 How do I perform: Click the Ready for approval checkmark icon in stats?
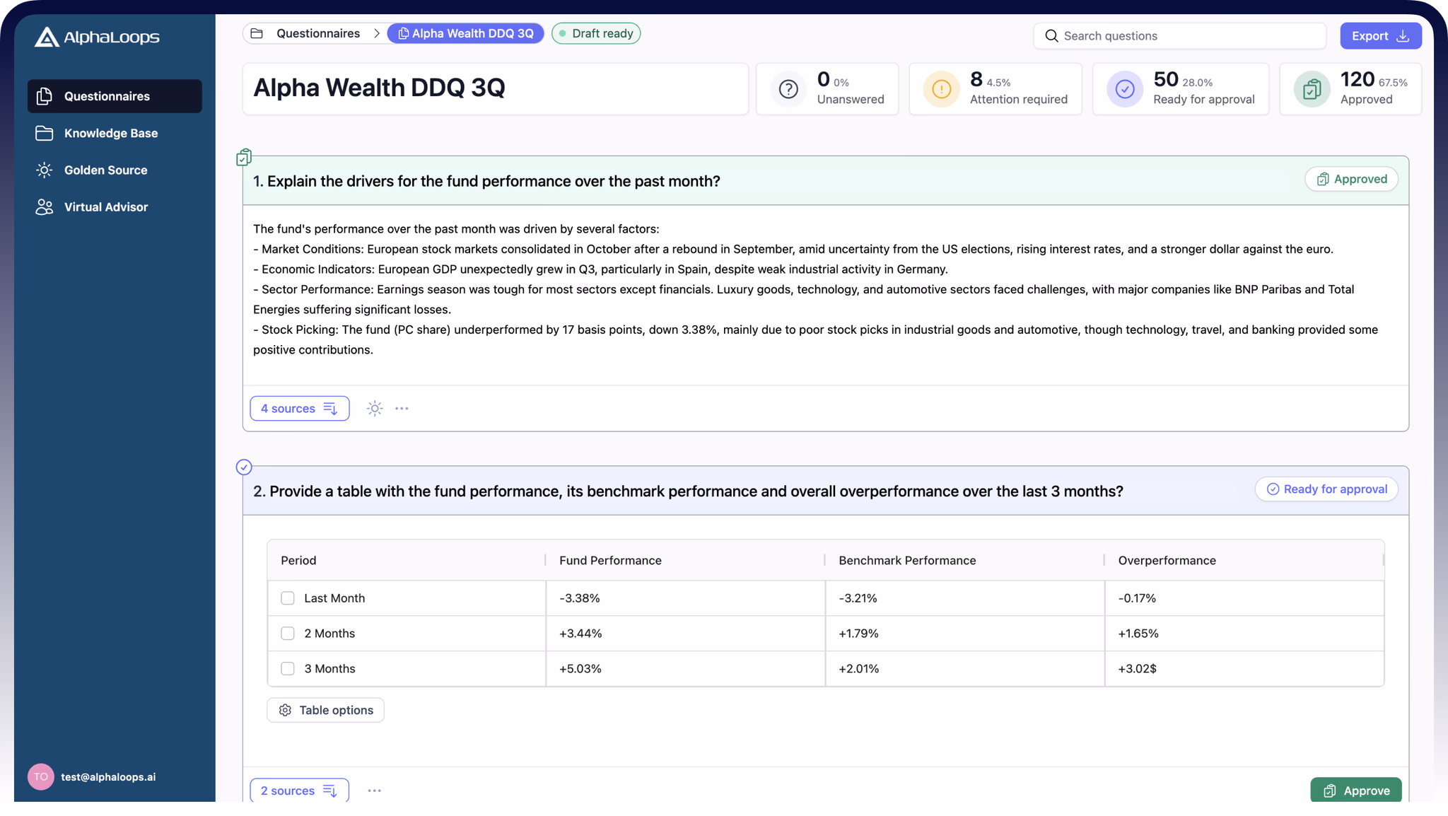pos(1125,89)
